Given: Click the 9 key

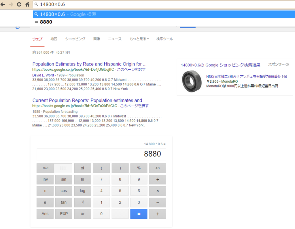Looking at the screenshot, I should tap(139, 179).
